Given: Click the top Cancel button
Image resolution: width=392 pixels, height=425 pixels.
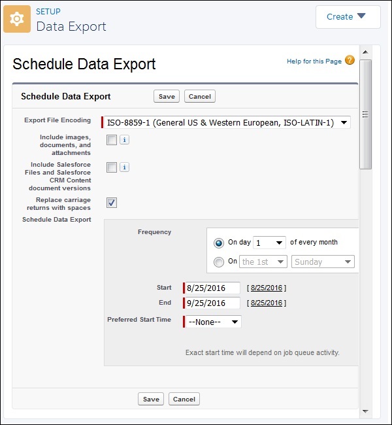Looking at the screenshot, I should tap(199, 96).
